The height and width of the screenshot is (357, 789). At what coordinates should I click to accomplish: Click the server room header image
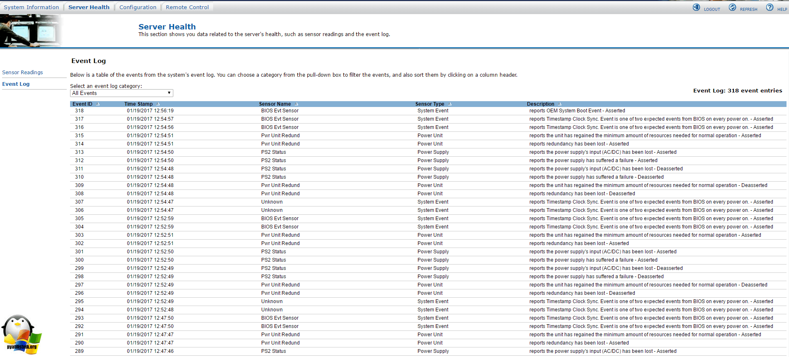coord(31,31)
